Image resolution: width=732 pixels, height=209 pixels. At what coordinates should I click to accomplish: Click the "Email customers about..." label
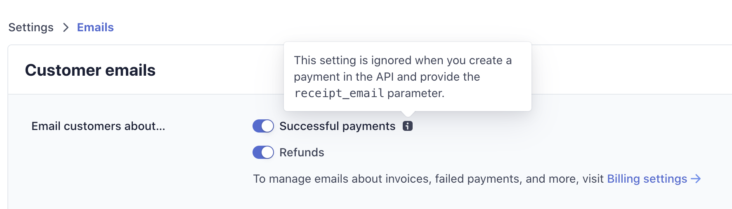coord(98,126)
